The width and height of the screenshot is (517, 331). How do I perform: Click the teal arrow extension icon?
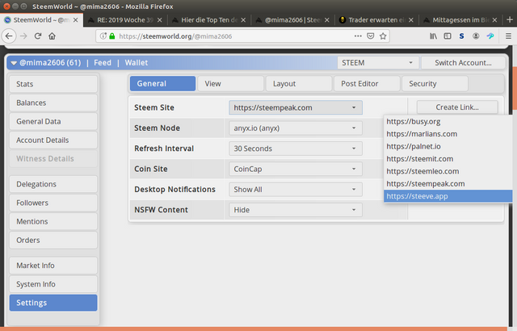490,36
